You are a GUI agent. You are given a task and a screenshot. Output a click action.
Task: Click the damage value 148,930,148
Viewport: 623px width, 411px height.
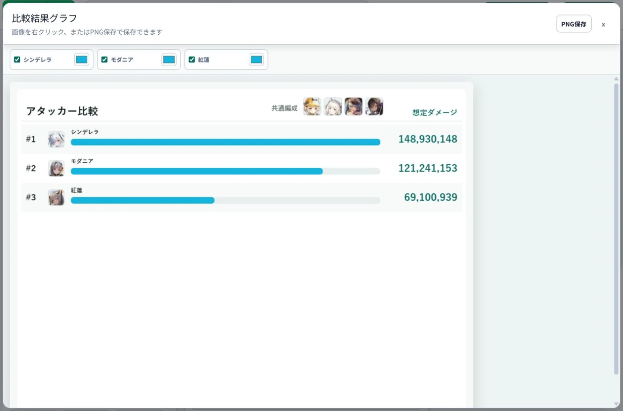tap(428, 139)
